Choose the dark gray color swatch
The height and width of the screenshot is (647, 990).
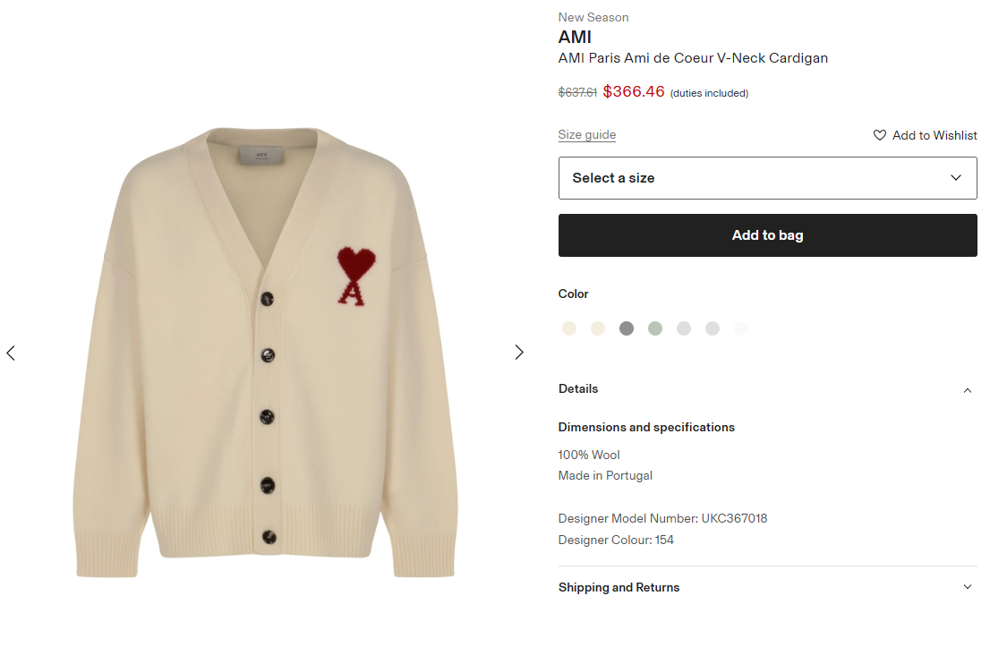[627, 328]
